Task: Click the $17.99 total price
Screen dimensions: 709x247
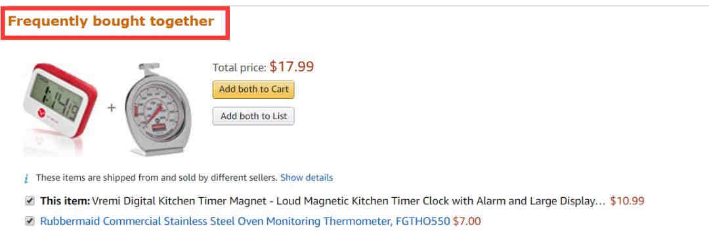Action: pyautogui.click(x=291, y=67)
